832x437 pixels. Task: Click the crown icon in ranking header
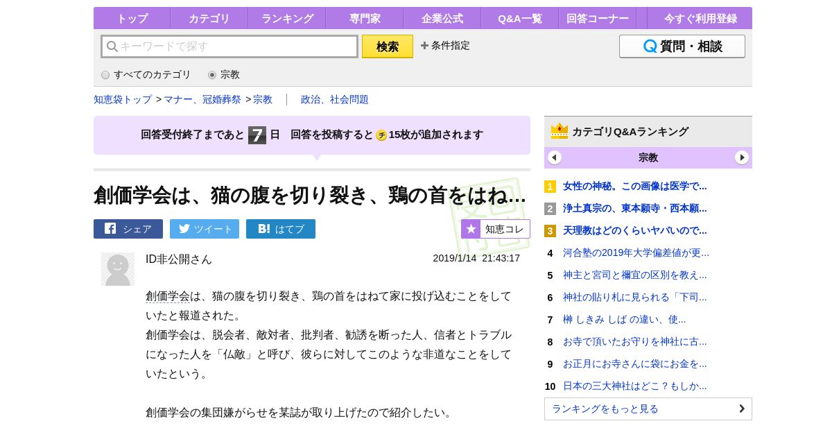click(560, 131)
